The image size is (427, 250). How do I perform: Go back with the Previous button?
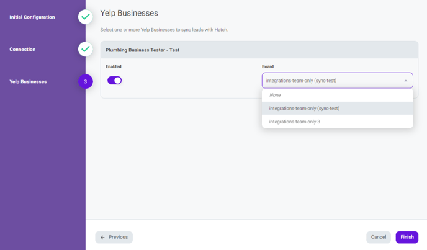click(x=114, y=237)
